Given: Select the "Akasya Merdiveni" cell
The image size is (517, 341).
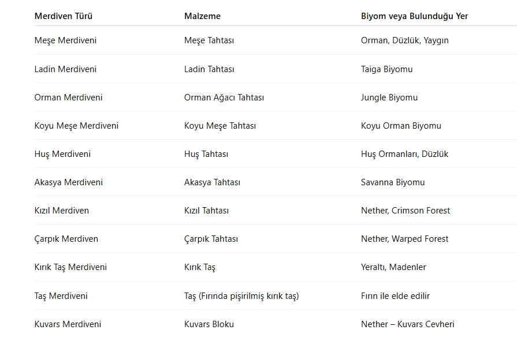Looking at the screenshot, I should tap(68, 182).
